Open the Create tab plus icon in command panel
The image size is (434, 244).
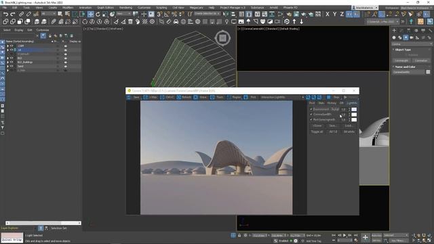(395, 30)
